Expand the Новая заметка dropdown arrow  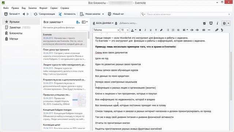point(103,14)
